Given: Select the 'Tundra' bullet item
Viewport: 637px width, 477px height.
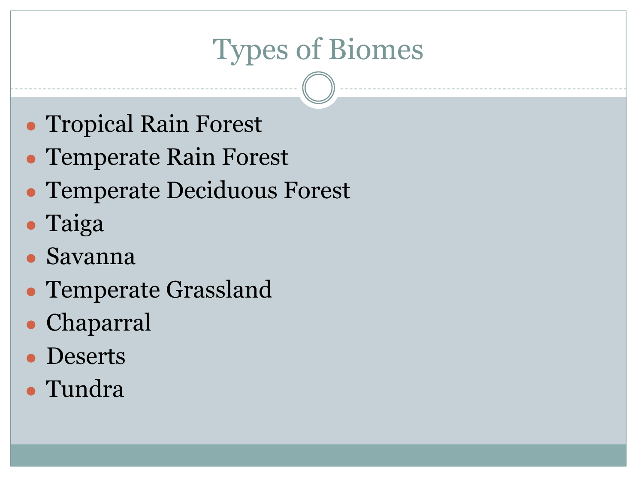Looking at the screenshot, I should click(85, 389).
